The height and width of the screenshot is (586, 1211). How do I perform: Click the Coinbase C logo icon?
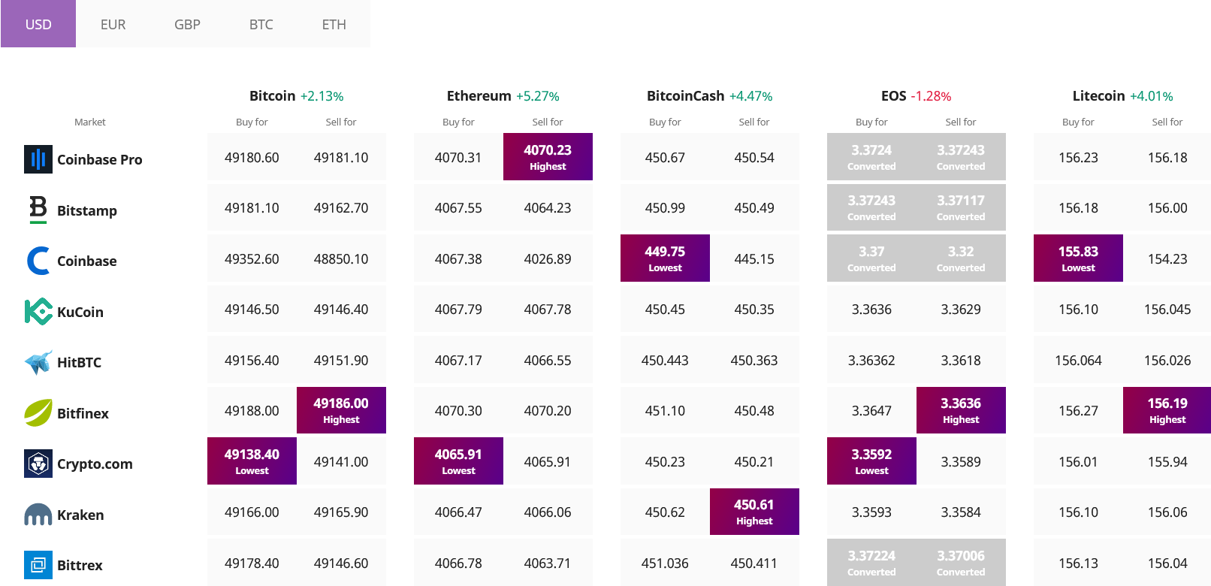38,261
